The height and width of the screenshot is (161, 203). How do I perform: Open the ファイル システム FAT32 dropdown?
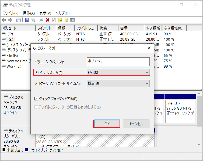pos(118,72)
